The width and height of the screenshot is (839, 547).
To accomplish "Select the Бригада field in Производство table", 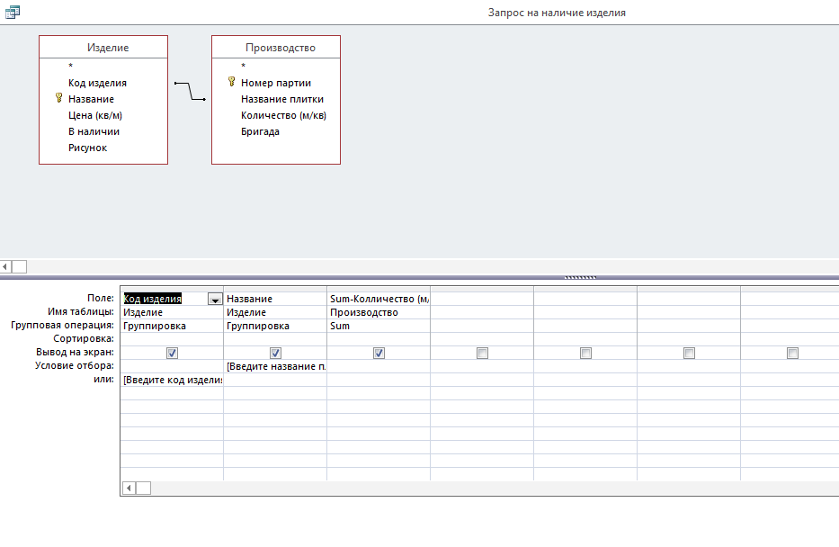I will tap(260, 131).
